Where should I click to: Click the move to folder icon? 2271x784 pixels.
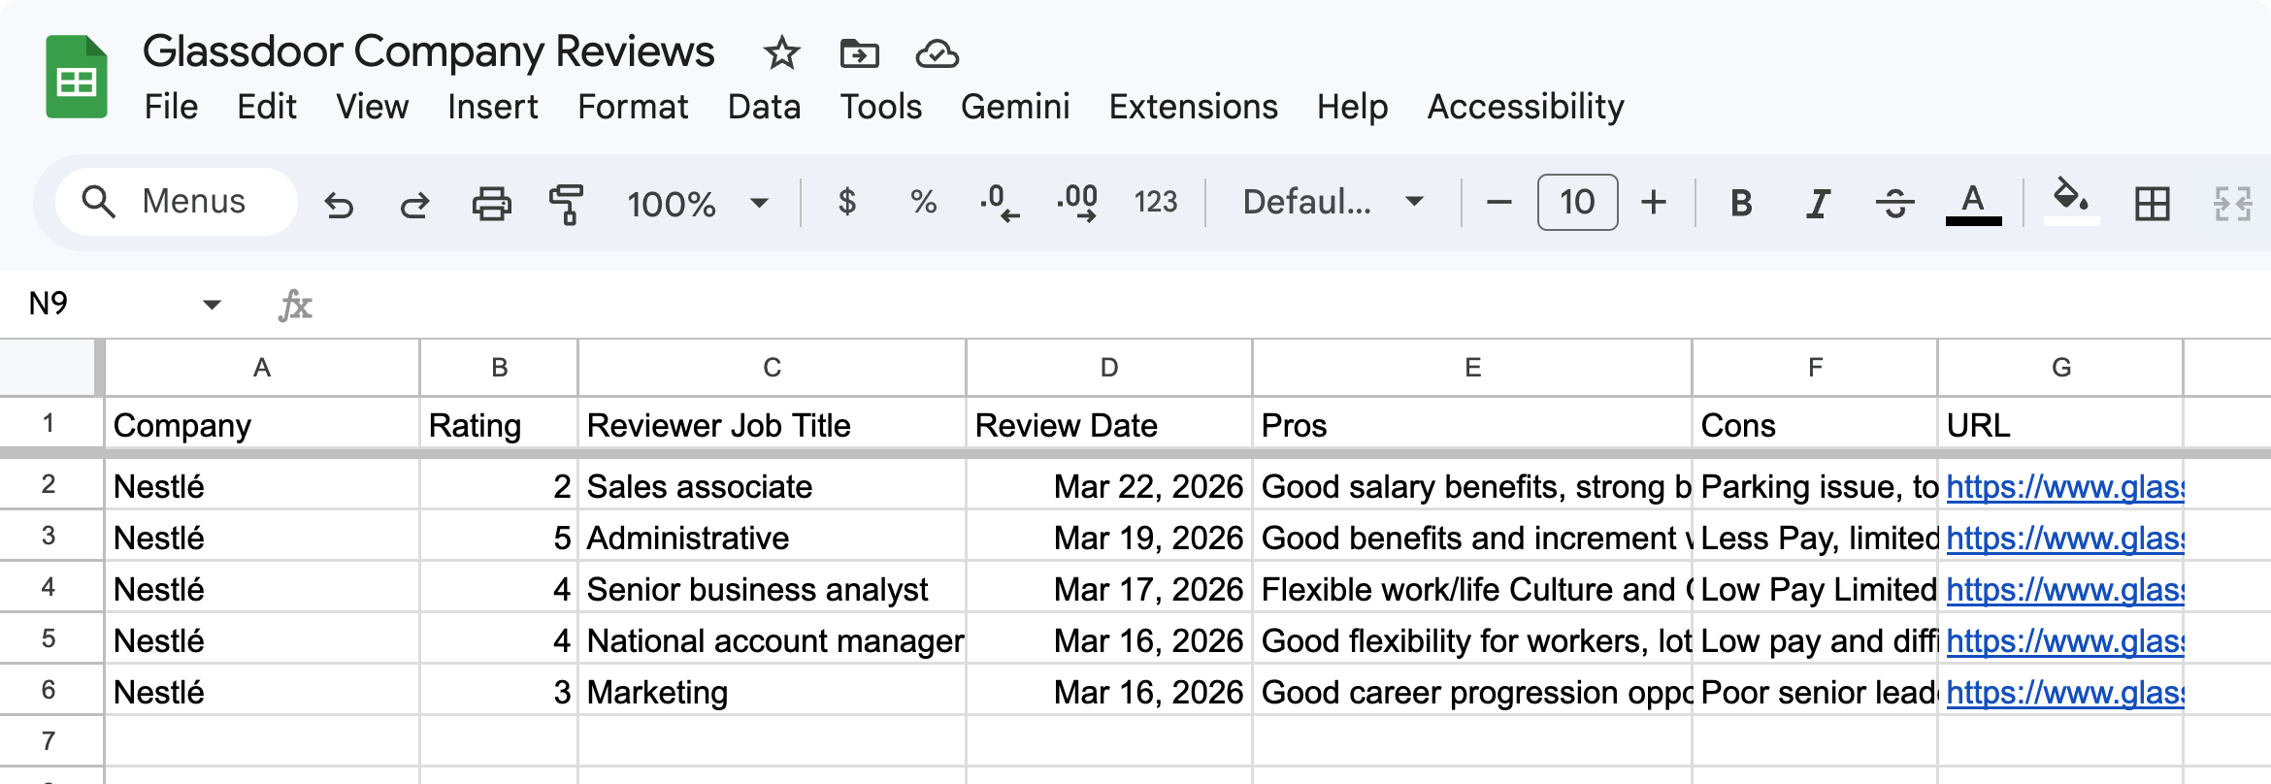click(x=859, y=53)
